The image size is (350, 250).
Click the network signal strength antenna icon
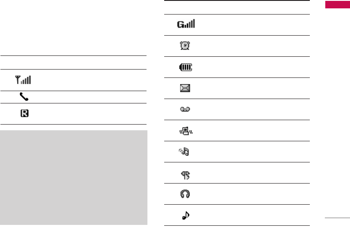(24, 80)
